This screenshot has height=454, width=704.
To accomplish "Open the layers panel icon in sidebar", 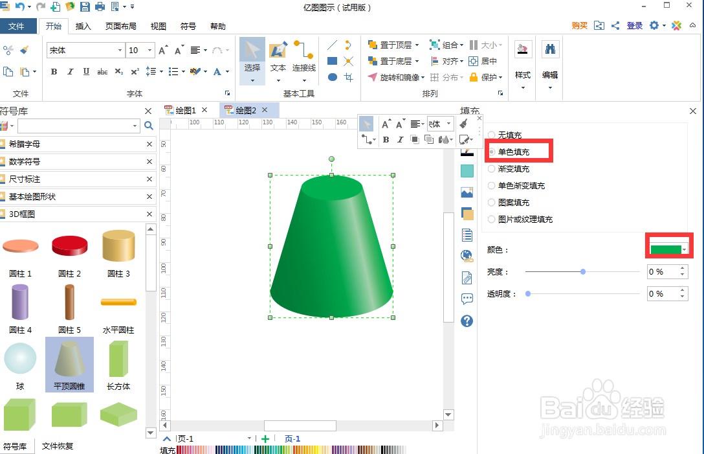I will [467, 214].
